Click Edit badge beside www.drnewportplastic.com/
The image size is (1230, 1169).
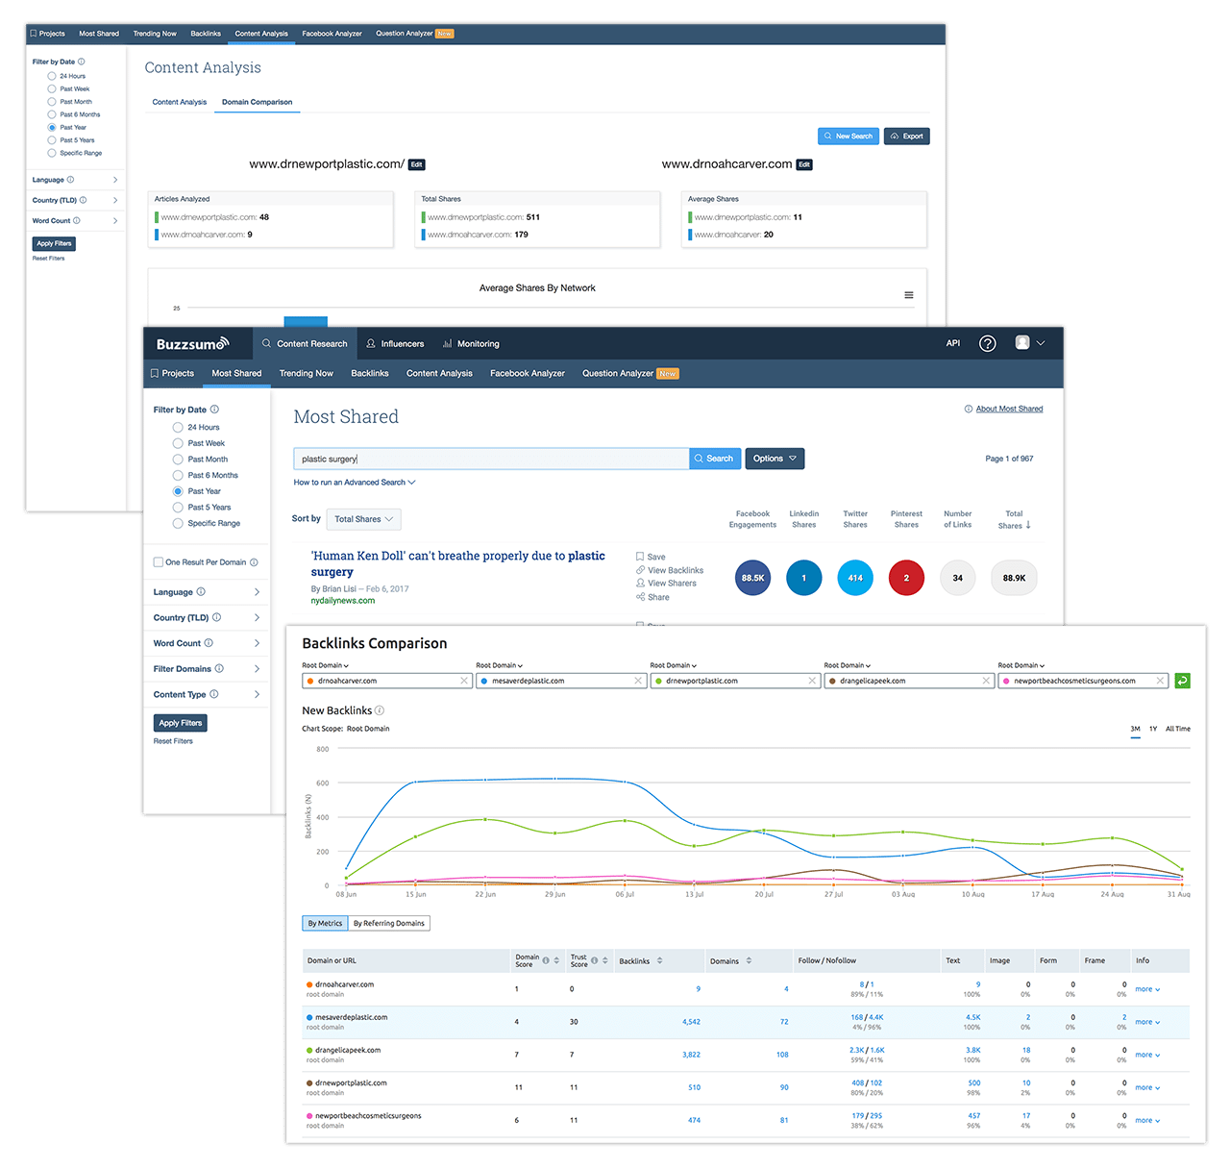(416, 164)
